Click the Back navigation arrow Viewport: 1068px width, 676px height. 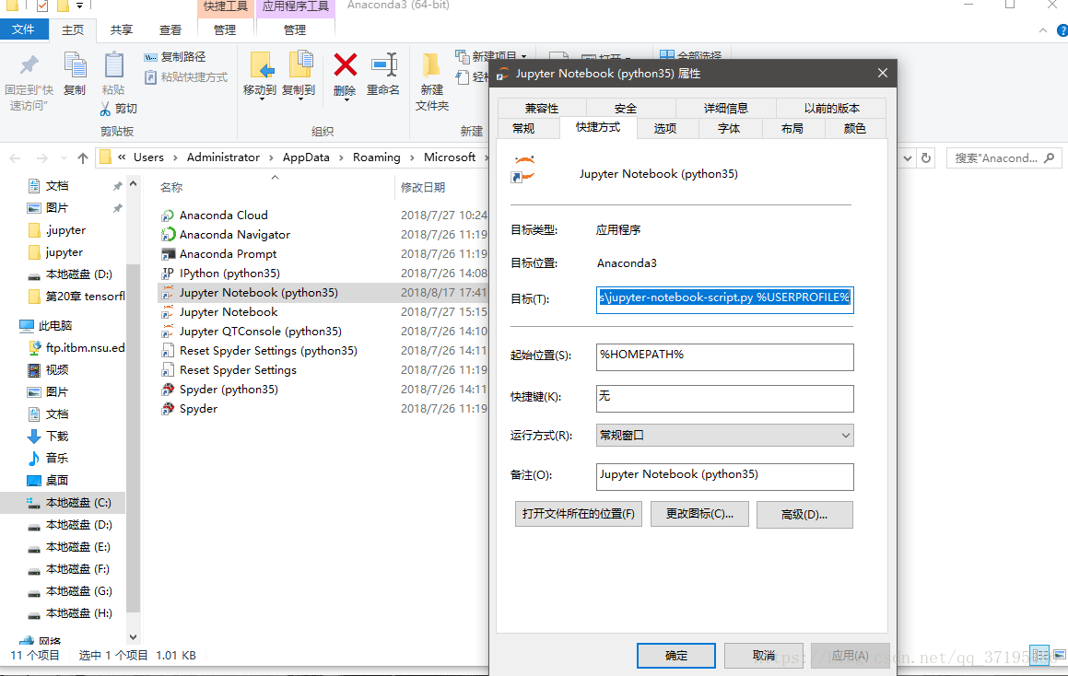15,157
